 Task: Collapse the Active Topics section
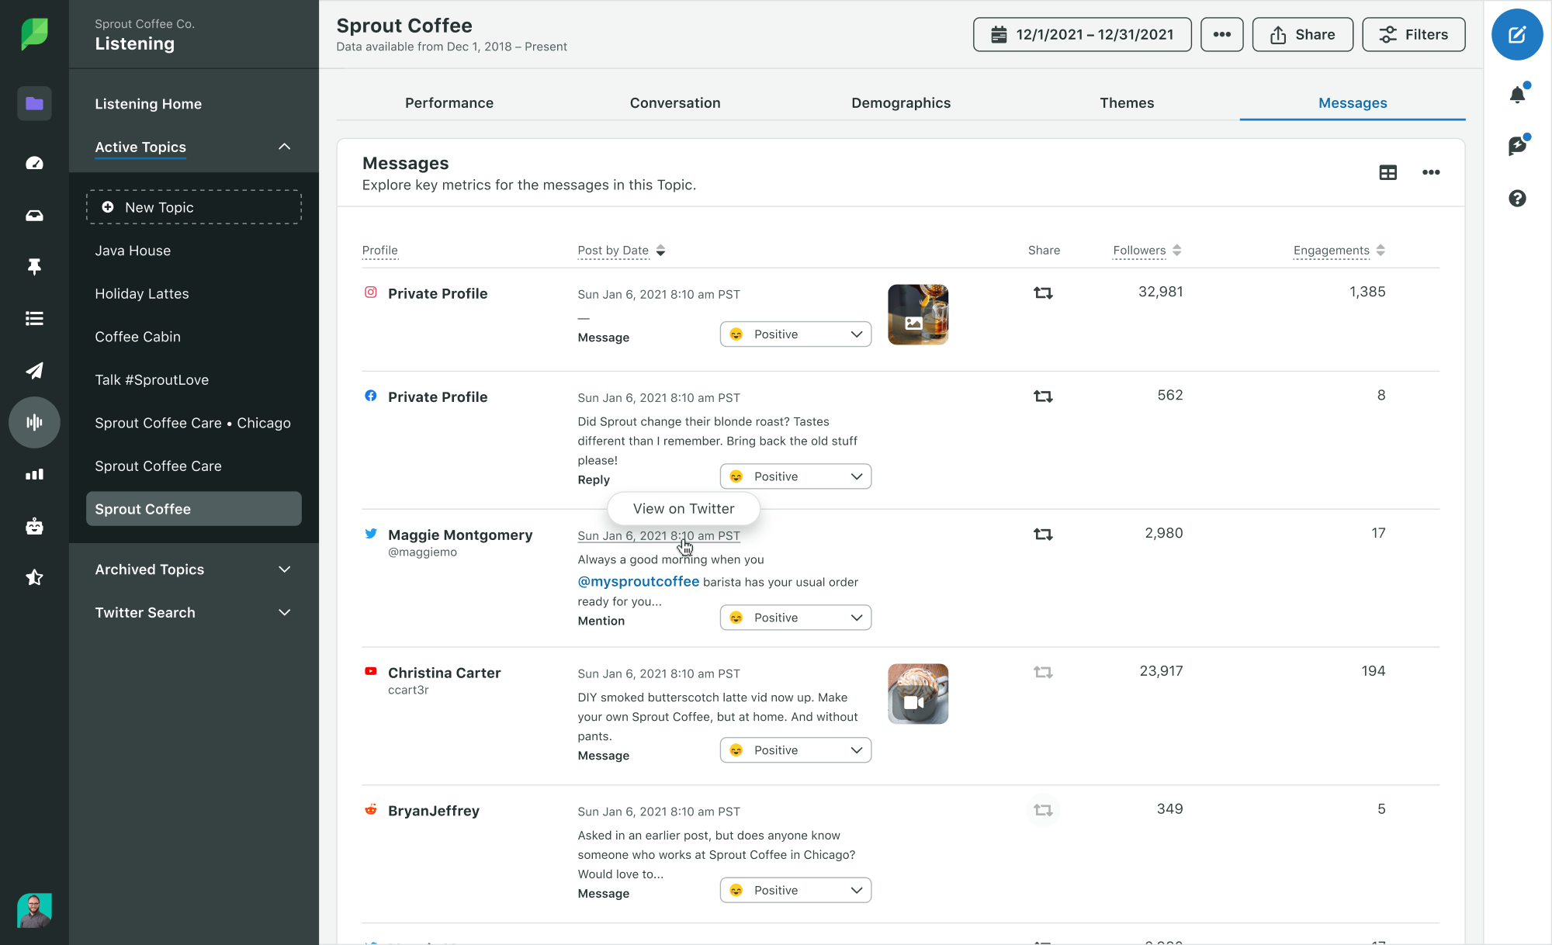click(284, 147)
